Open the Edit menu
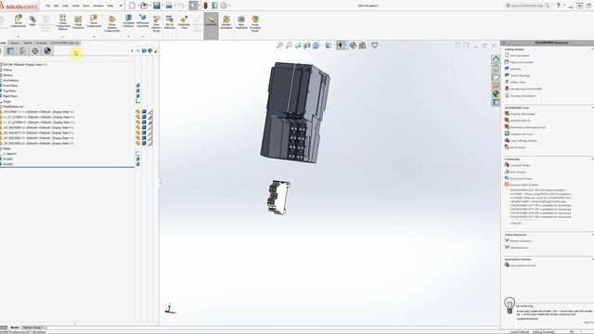Image resolution: width=594 pixels, height=334 pixels. point(56,6)
